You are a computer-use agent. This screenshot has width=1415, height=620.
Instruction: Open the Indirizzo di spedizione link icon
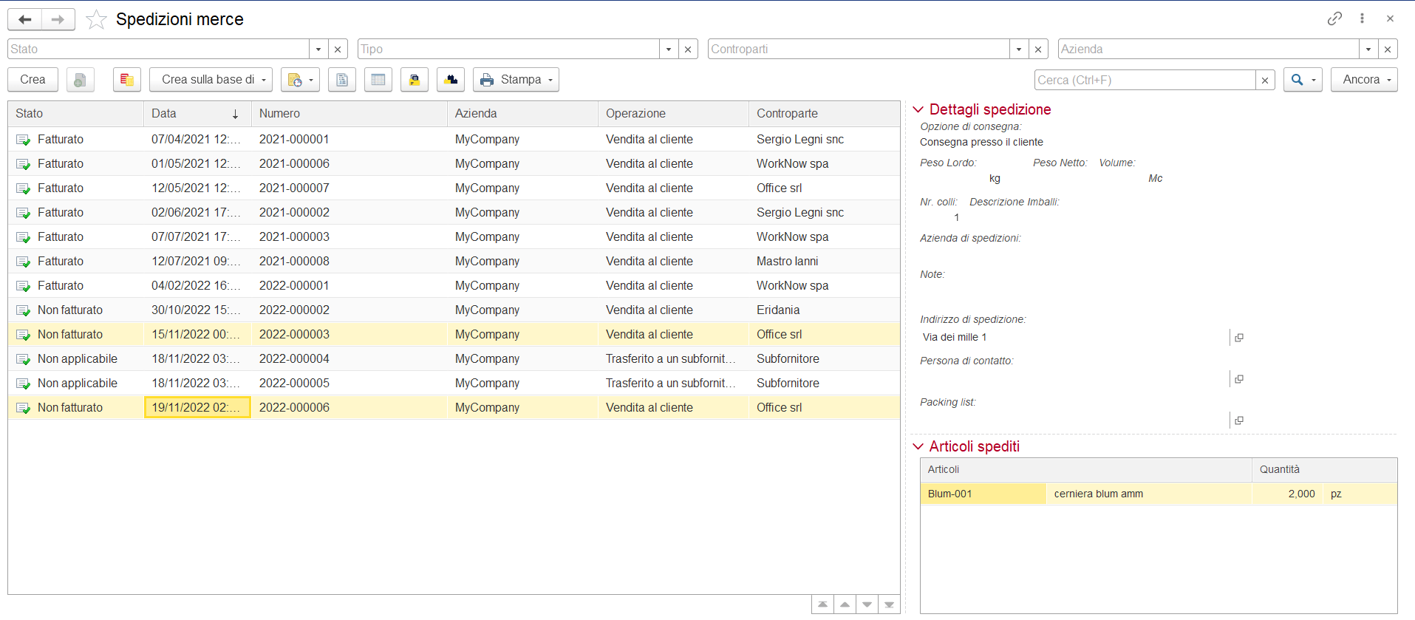click(x=1239, y=338)
